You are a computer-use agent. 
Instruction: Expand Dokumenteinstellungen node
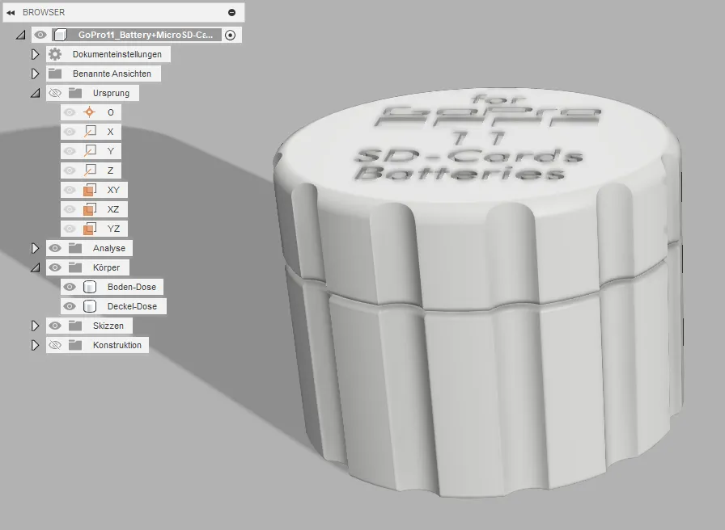pyautogui.click(x=35, y=54)
